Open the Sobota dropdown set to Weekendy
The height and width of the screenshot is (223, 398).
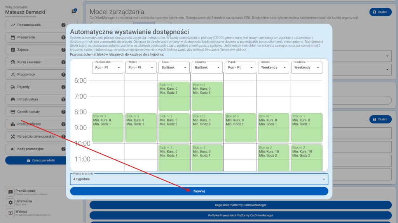[x=273, y=67]
